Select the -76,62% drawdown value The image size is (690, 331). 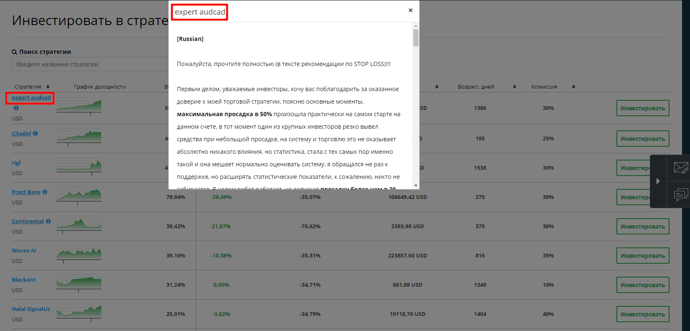coord(310,226)
